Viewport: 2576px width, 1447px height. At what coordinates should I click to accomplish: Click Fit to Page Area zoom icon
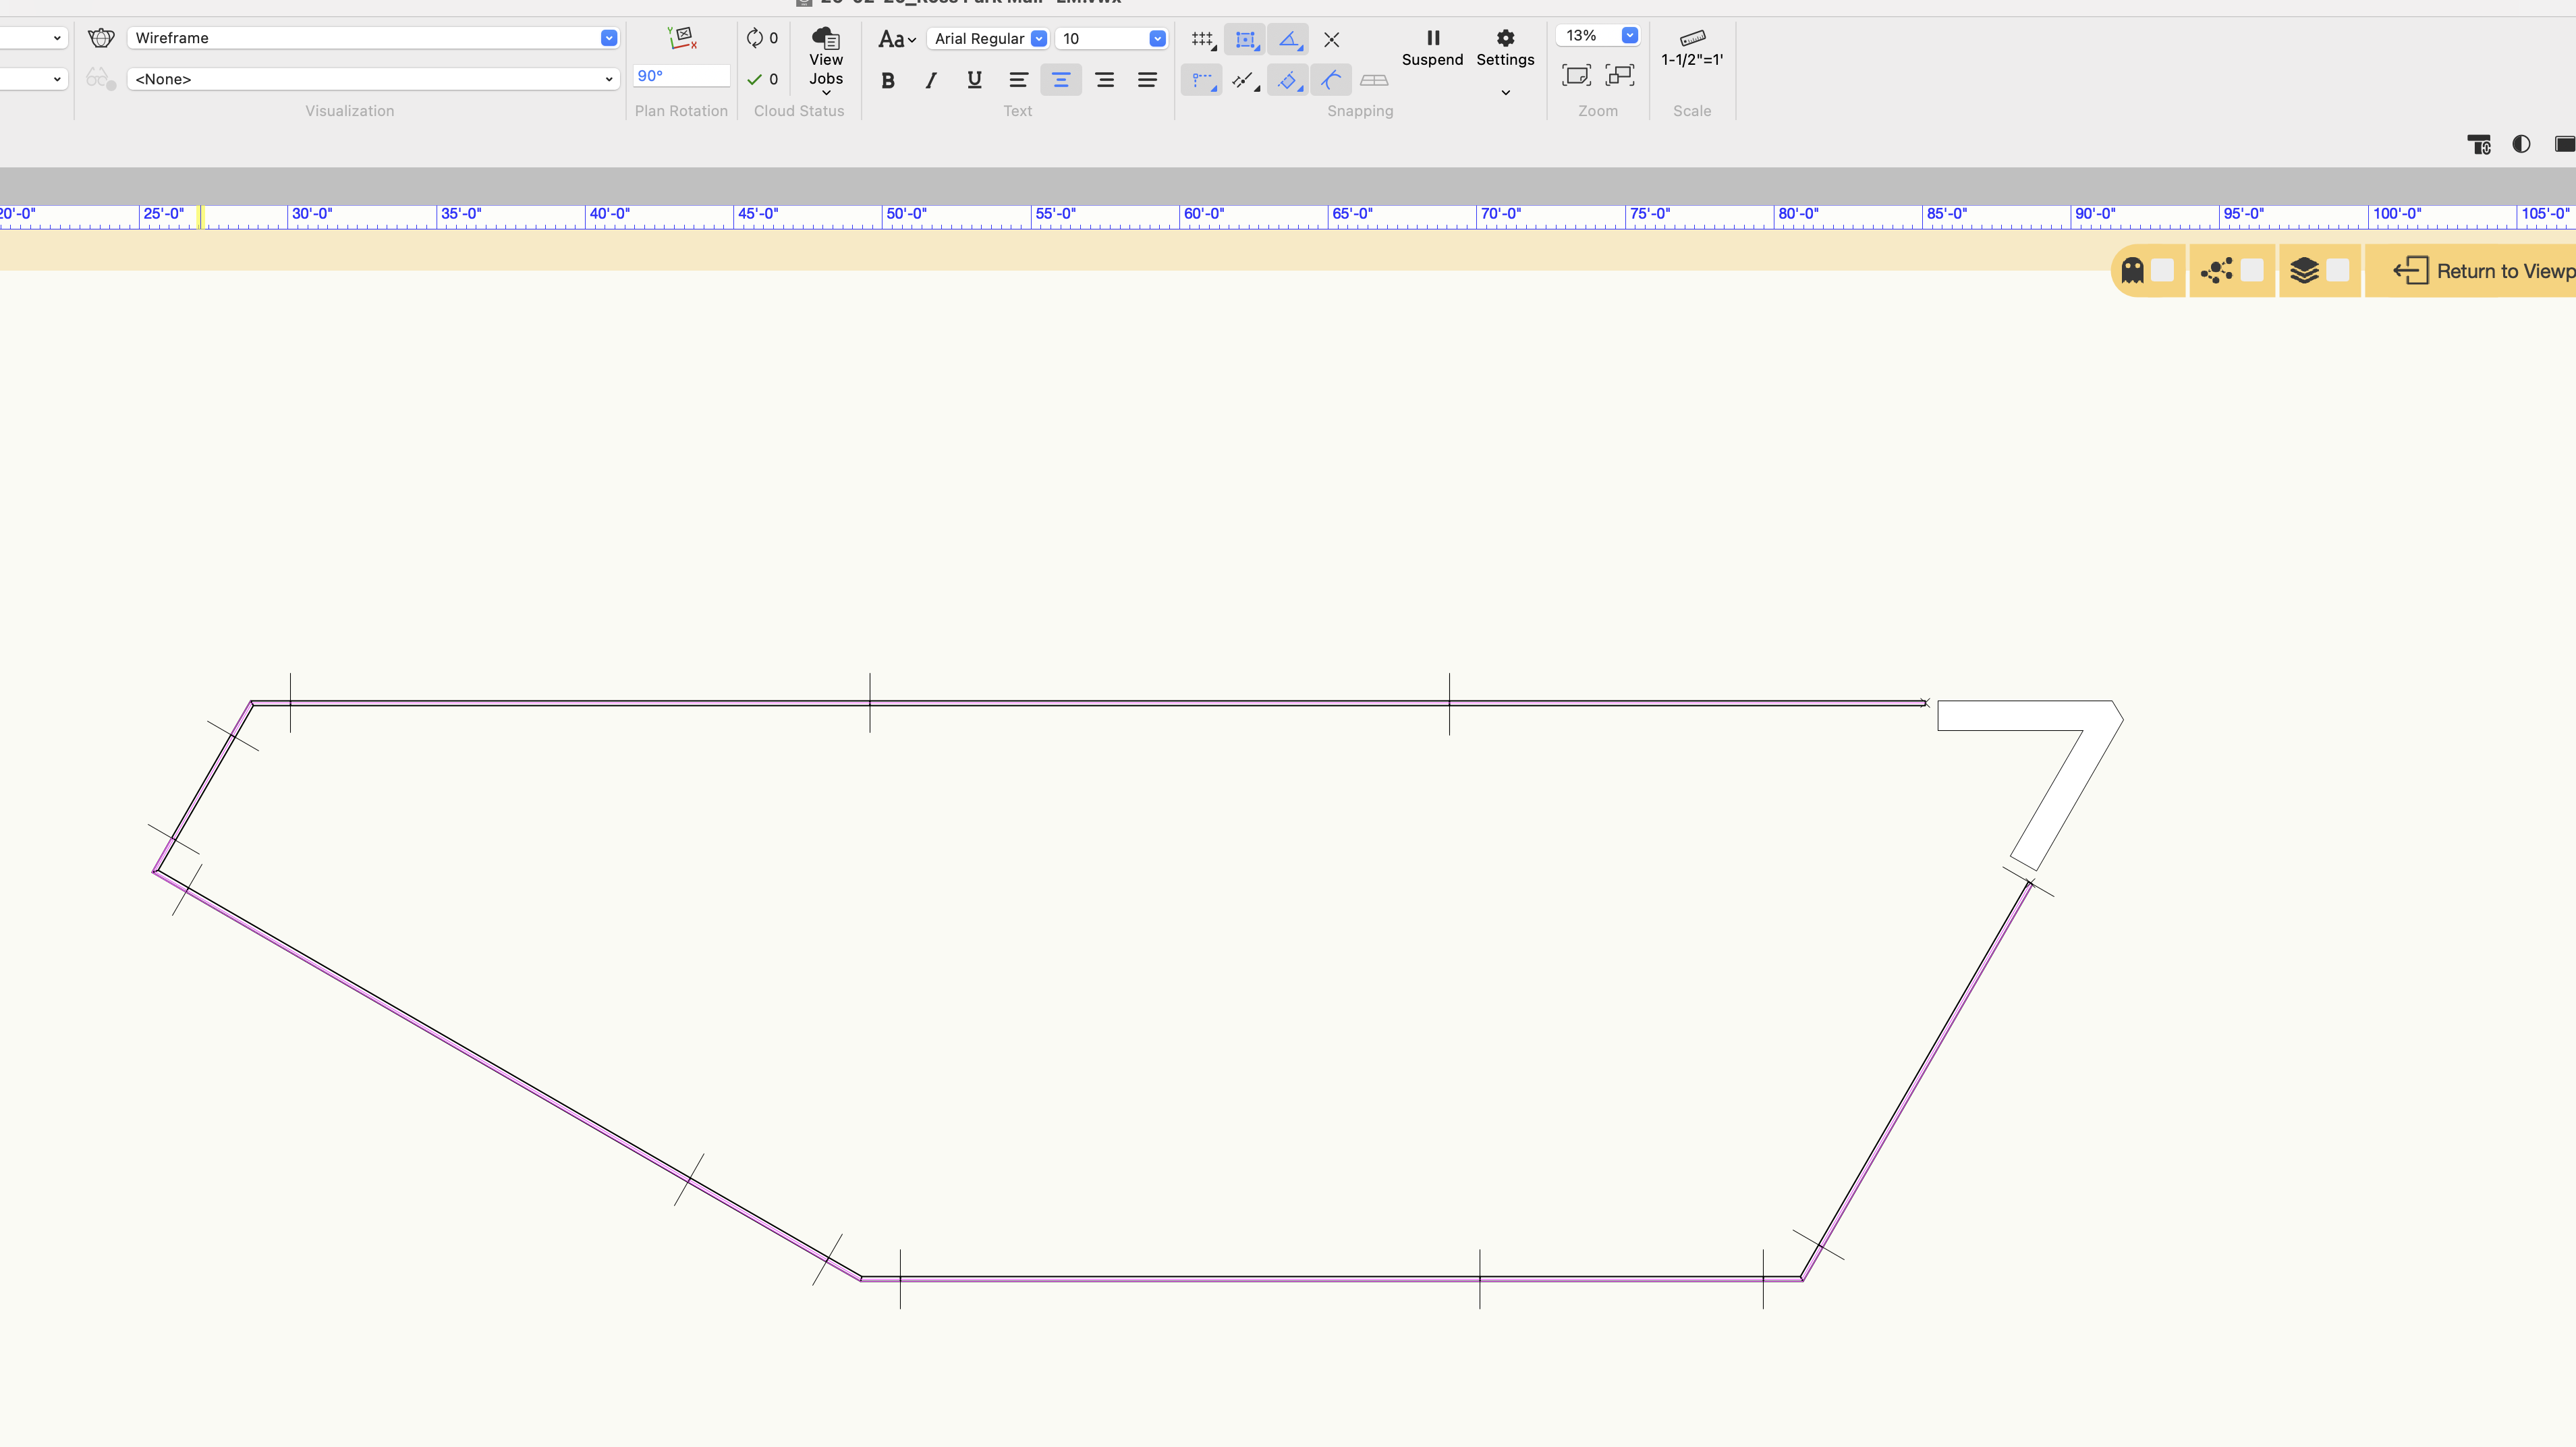(1576, 75)
